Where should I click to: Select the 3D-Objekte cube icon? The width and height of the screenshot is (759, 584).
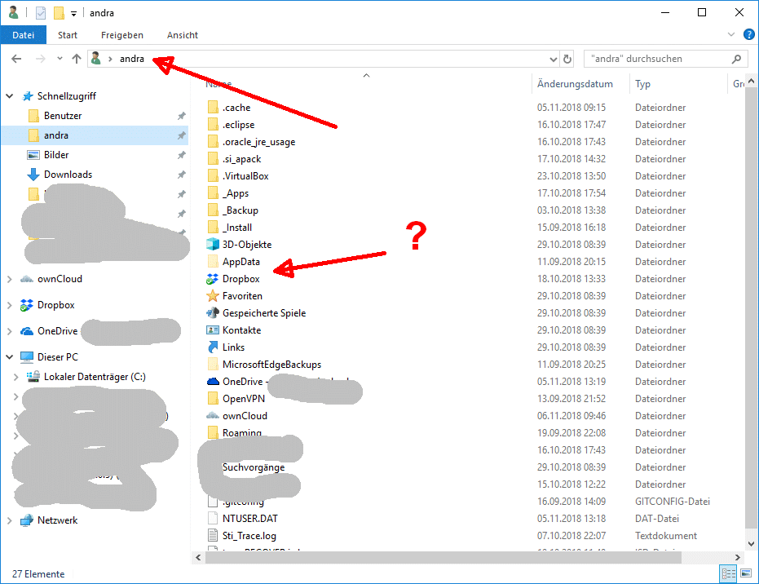(x=213, y=245)
